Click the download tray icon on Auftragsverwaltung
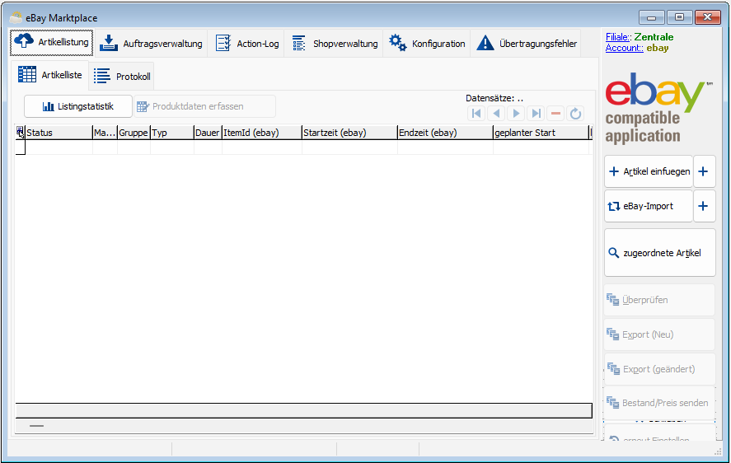 coord(109,43)
